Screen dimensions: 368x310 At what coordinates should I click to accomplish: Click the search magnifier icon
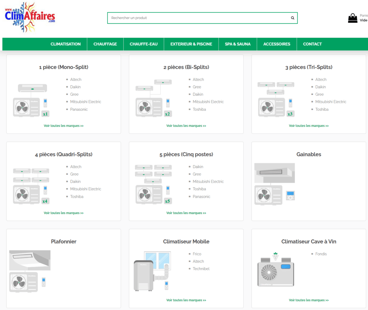point(293,18)
